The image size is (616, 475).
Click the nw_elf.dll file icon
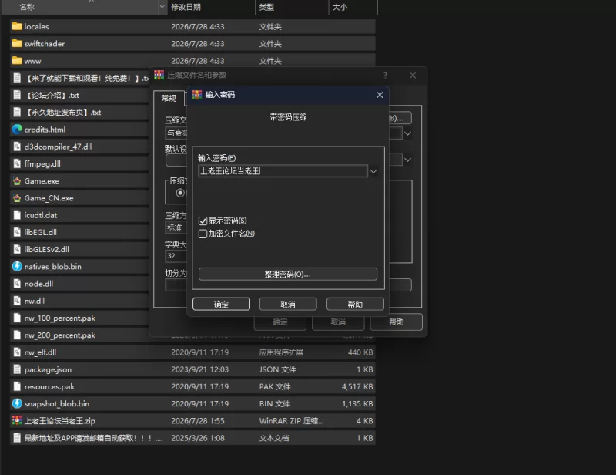pyautogui.click(x=17, y=352)
